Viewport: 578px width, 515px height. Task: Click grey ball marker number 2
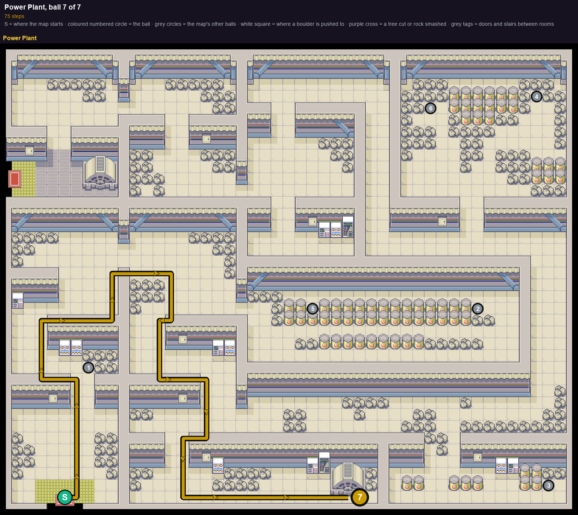point(478,309)
